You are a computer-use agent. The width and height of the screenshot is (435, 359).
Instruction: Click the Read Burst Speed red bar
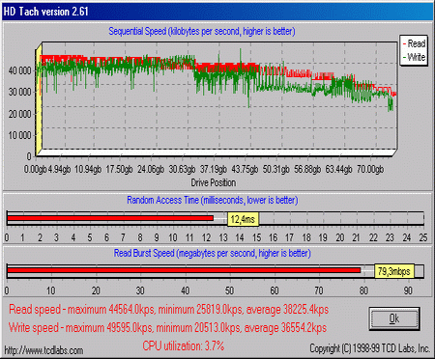click(184, 270)
